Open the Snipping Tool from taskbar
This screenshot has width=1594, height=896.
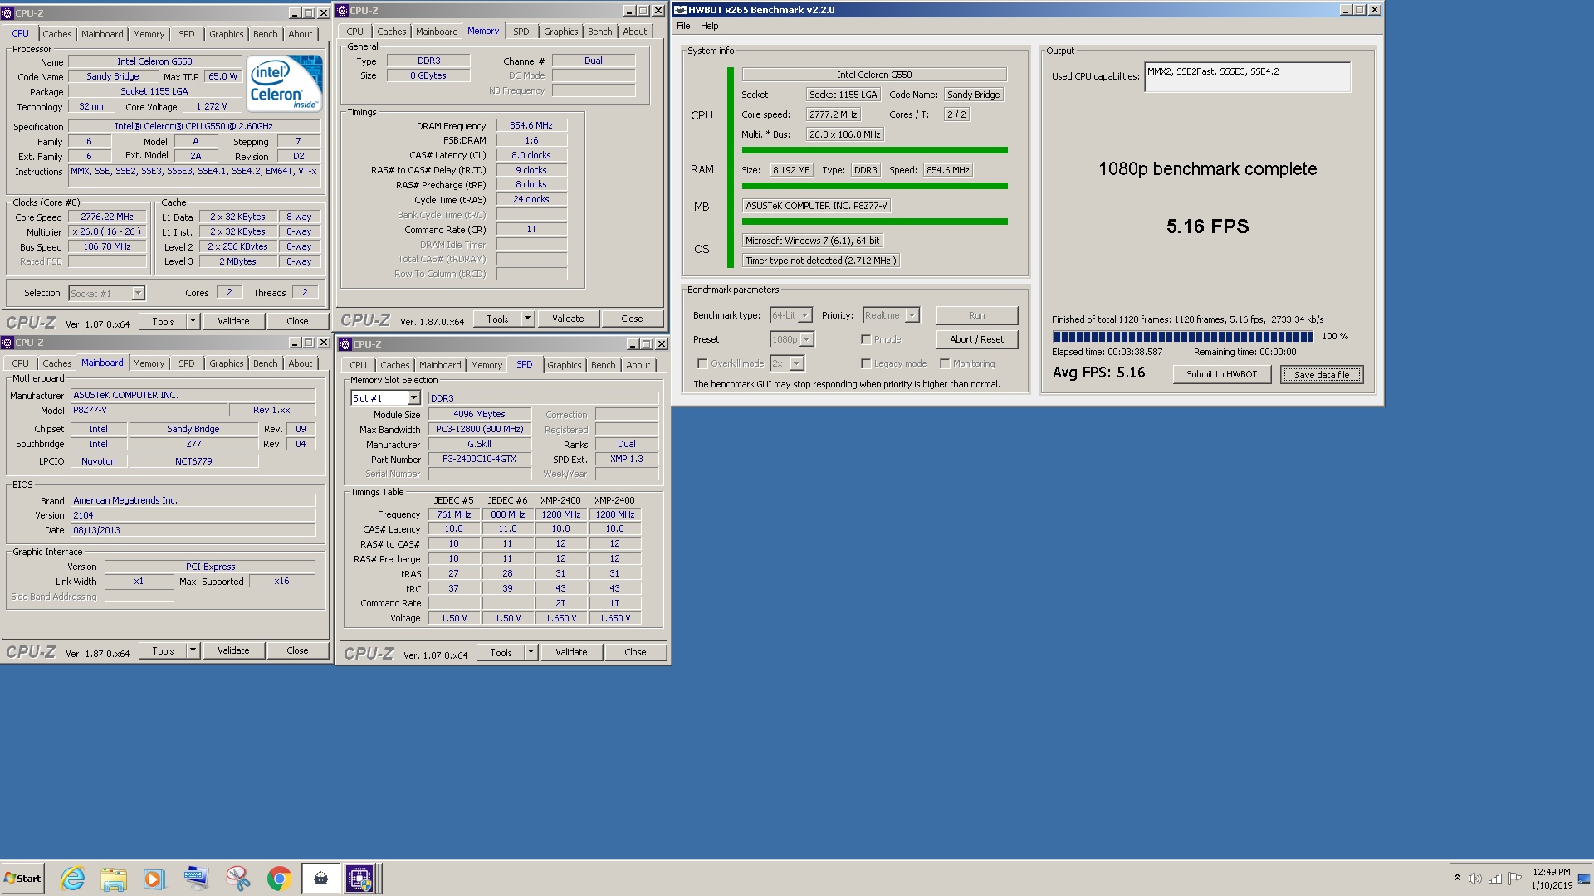[237, 879]
